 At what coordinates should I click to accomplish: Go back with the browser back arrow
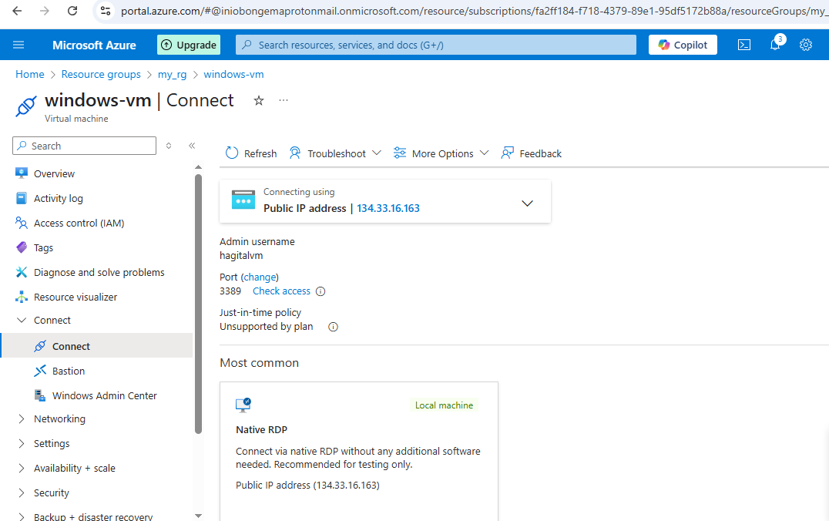coord(17,11)
